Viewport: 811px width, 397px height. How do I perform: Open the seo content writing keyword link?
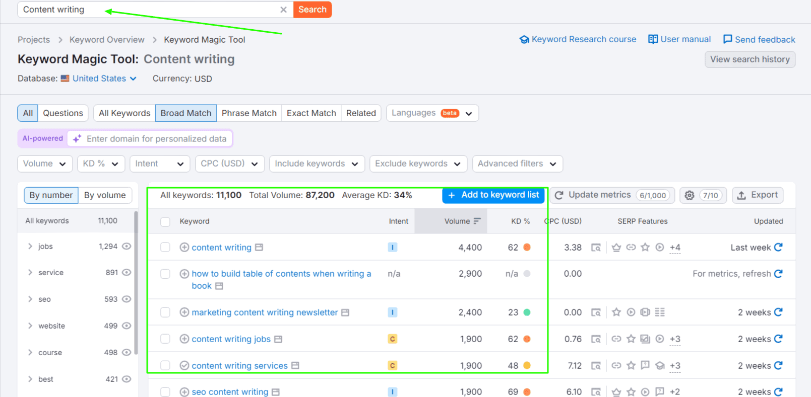[230, 392]
